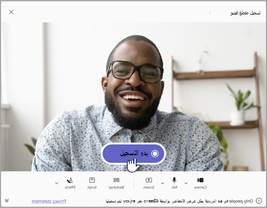Click the dialog title text at top right
The height and width of the screenshot is (208, 267).
(245, 13)
